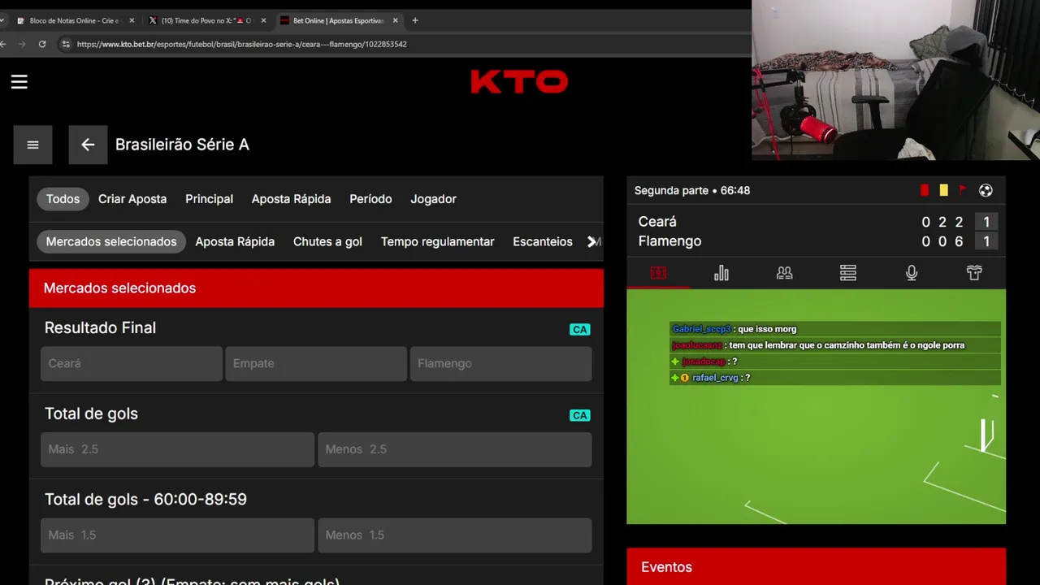Click the soccer ball goals icon
The width and height of the screenshot is (1040, 585).
click(x=986, y=190)
